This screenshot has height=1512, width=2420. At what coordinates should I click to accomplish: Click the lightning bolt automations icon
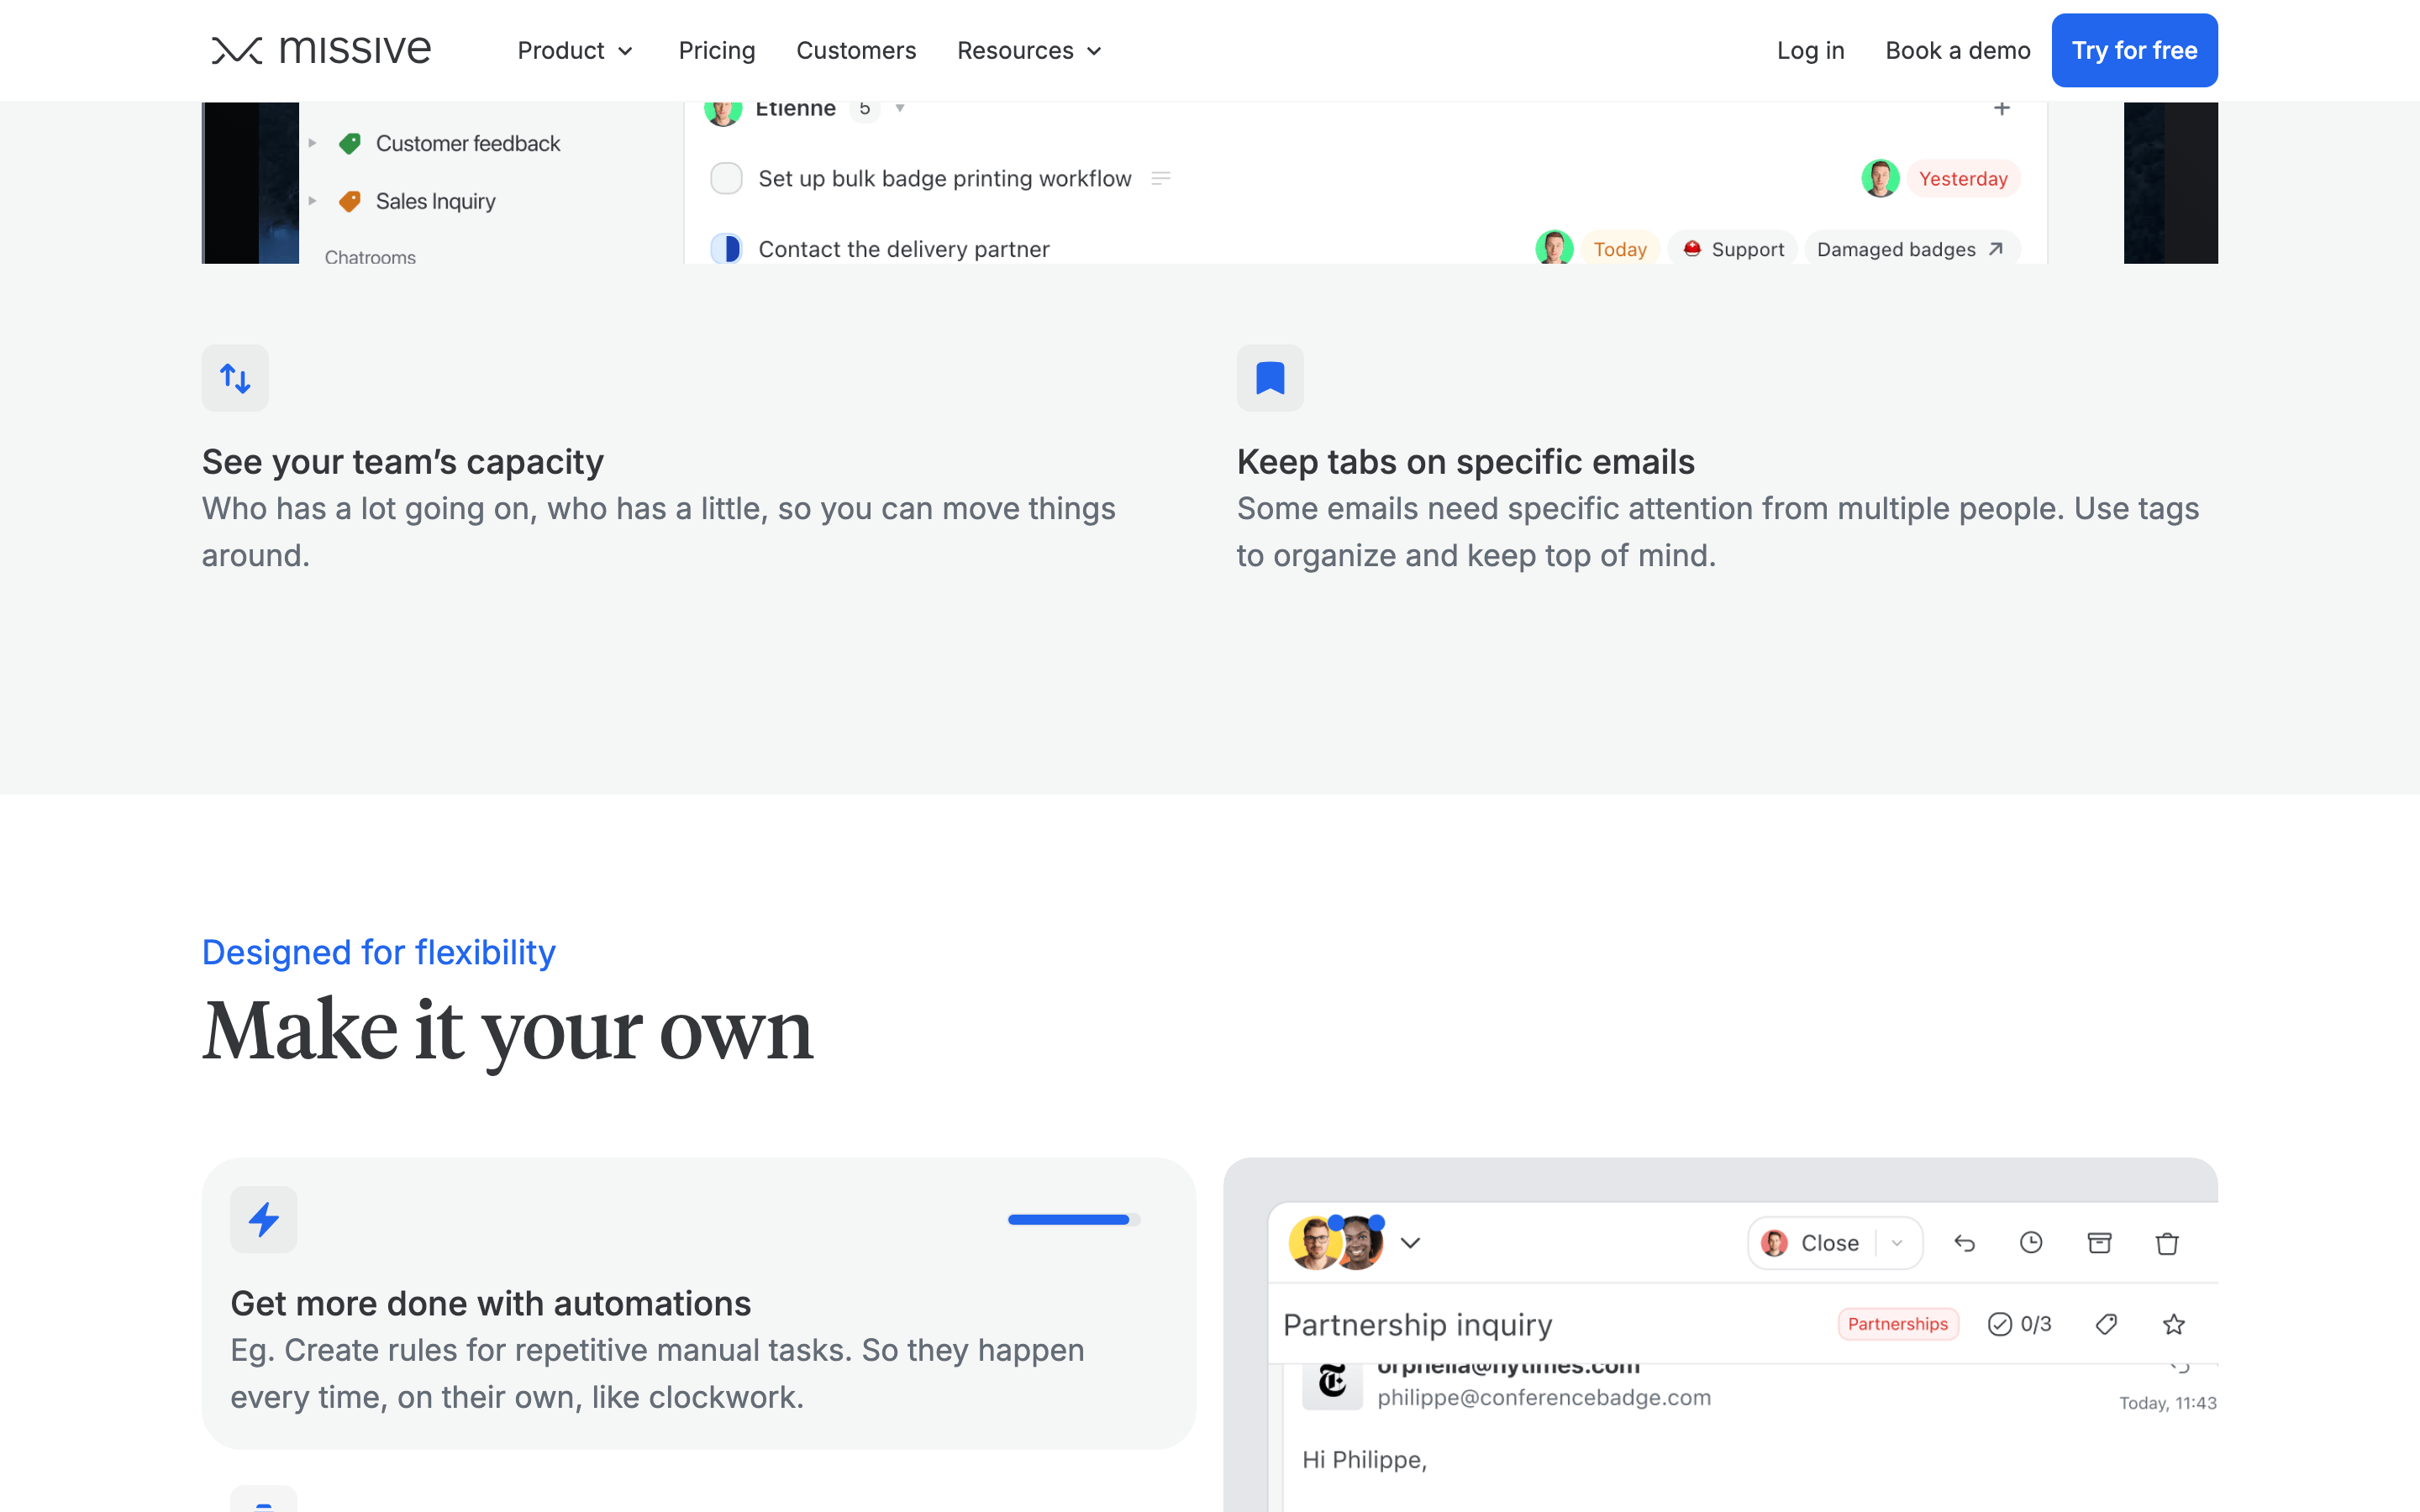[x=264, y=1219]
